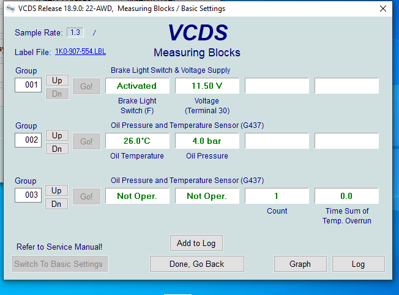Click the Time Sum of Temp. Overrun label
Viewport: 399px width, 295px height.
point(347,216)
